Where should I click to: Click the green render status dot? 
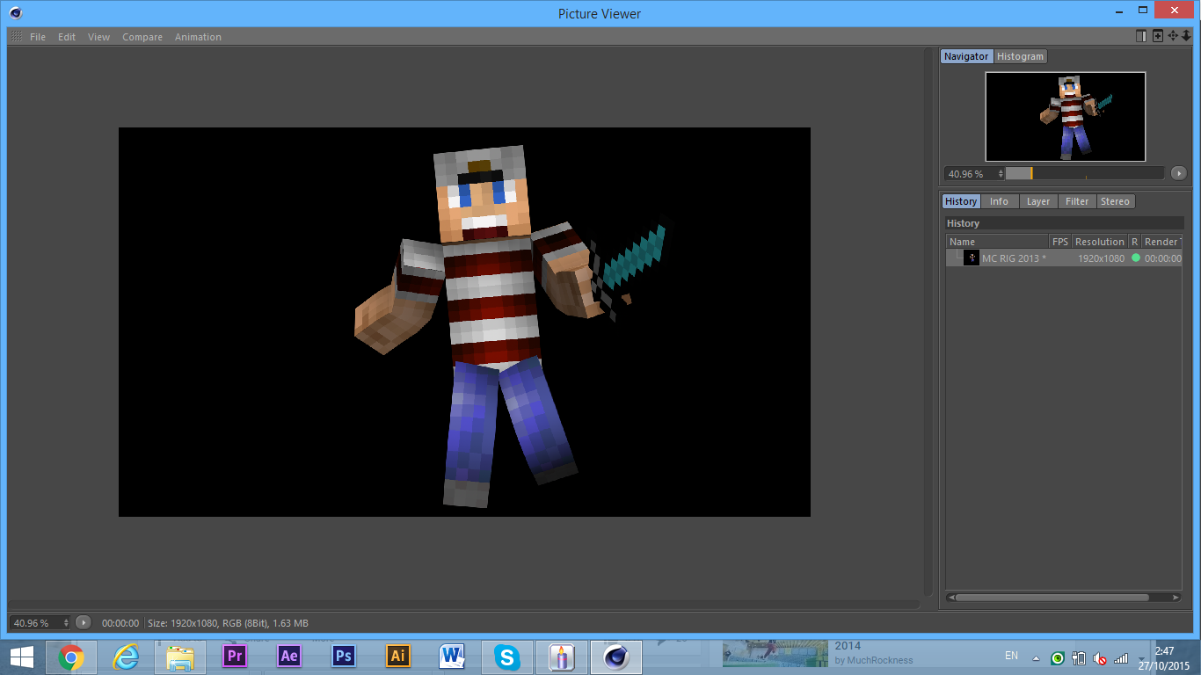(x=1135, y=258)
